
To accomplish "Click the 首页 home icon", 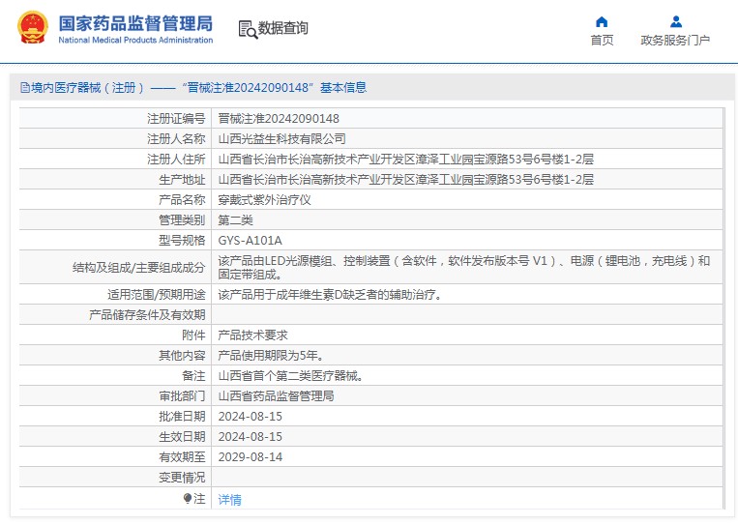I will point(602,22).
